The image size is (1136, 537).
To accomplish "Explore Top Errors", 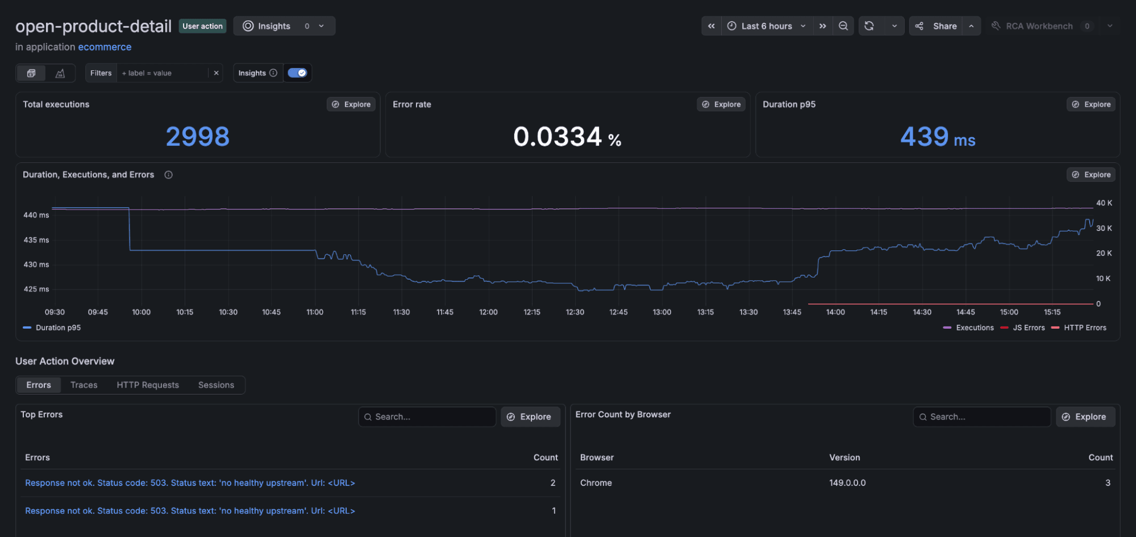I will tap(530, 417).
